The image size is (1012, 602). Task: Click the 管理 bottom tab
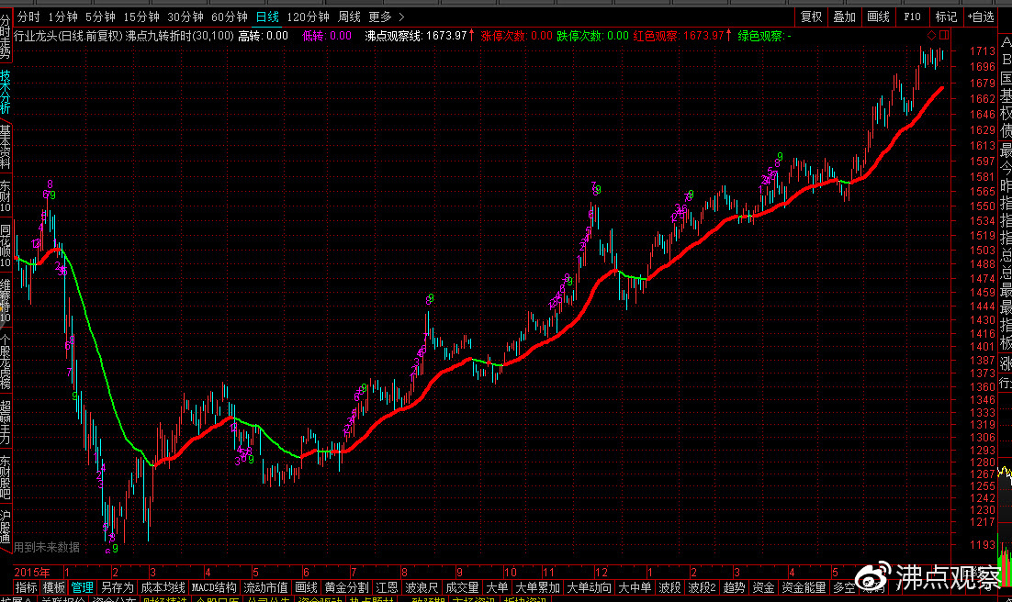82,588
